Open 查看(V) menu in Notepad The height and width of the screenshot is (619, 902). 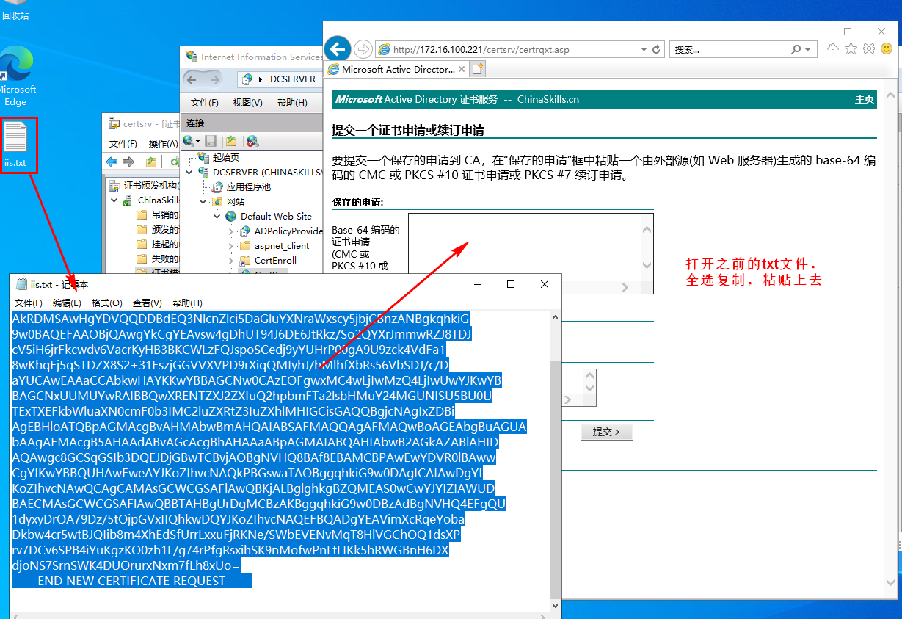pyautogui.click(x=148, y=303)
